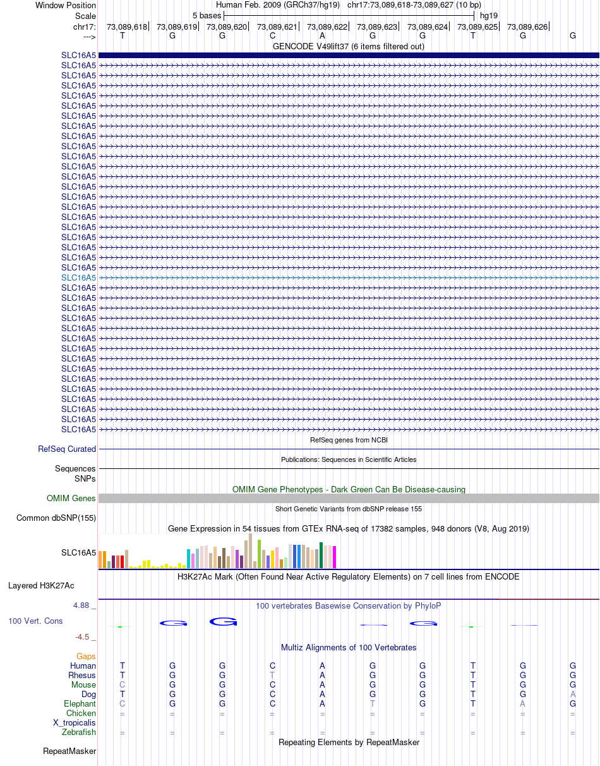Image resolution: width=600 pixels, height=766 pixels.
Task: Click the SLC16A5 label beside the GTEx bar chart
Action: click(x=78, y=552)
